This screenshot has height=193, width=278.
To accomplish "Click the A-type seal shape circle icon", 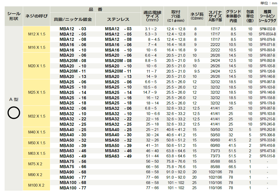I will (x=14, y=113).
